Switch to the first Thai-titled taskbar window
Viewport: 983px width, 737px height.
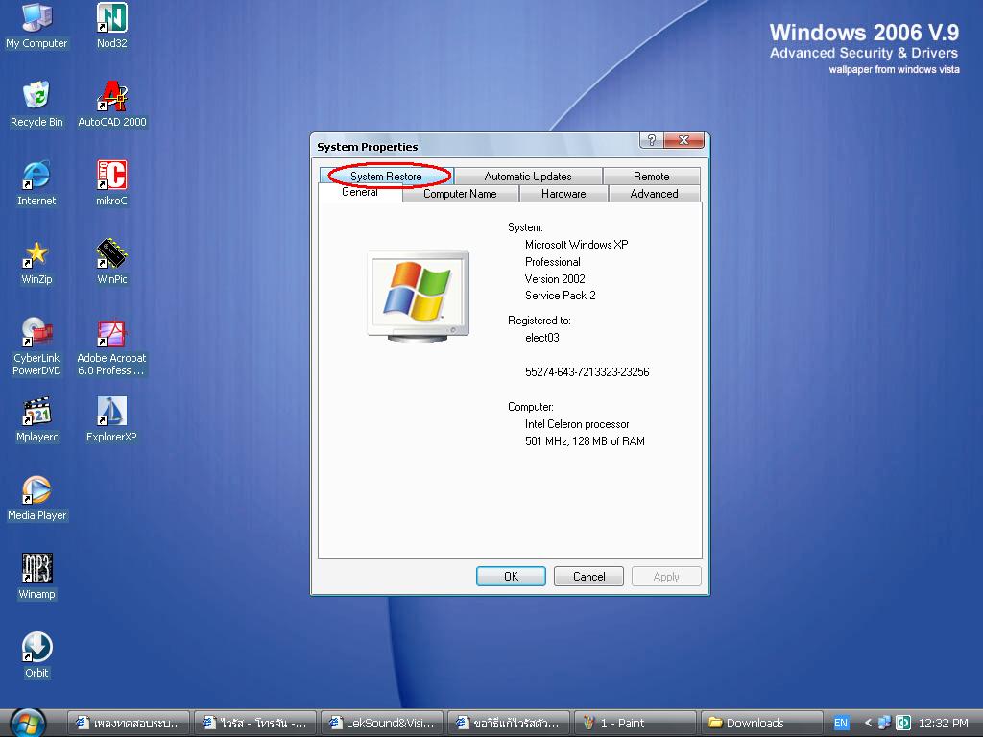(130, 723)
